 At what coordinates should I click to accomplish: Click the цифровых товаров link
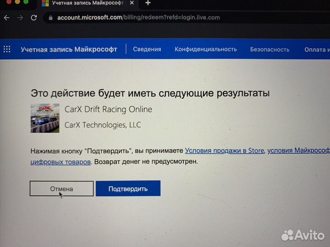tap(60, 162)
